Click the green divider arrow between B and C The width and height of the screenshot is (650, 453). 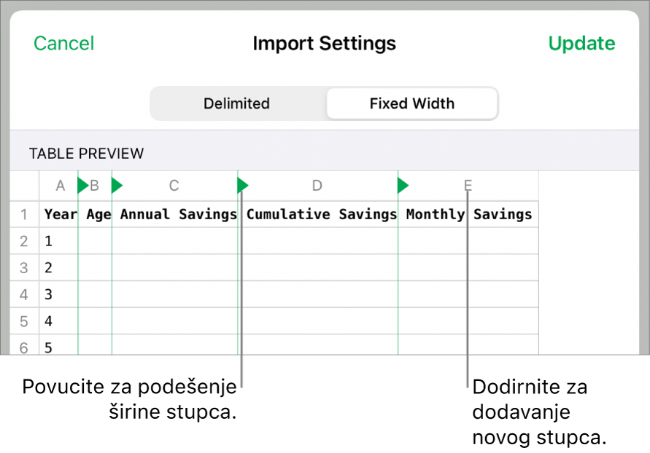point(117,186)
